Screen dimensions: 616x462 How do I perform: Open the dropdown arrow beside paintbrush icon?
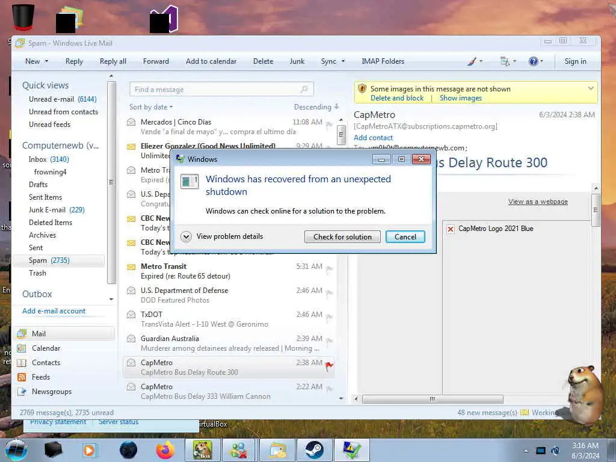coord(481,61)
